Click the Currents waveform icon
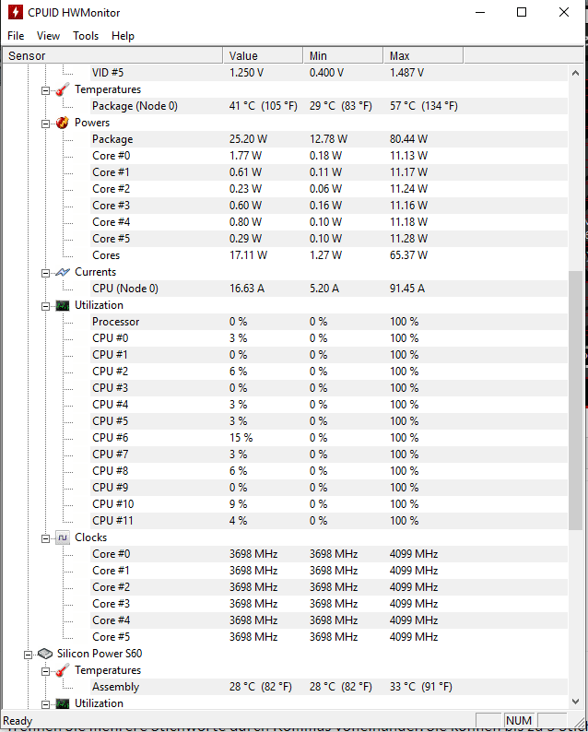588x732 pixels. pyautogui.click(x=63, y=272)
